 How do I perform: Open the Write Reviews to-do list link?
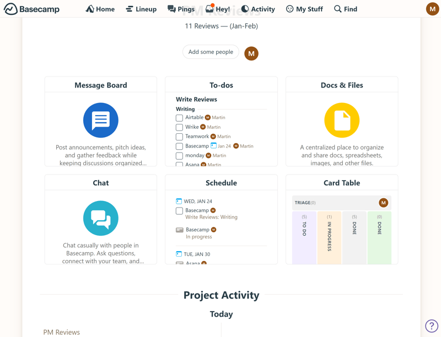[x=196, y=99]
